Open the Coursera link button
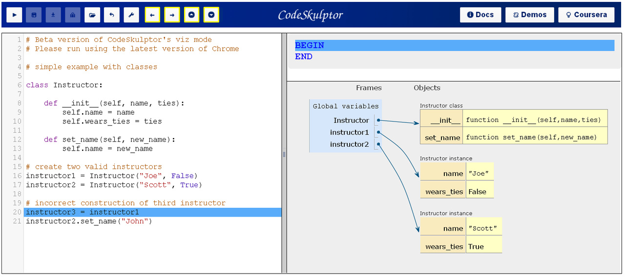Image resolution: width=625 pixels, height=277 pixels. [x=586, y=15]
